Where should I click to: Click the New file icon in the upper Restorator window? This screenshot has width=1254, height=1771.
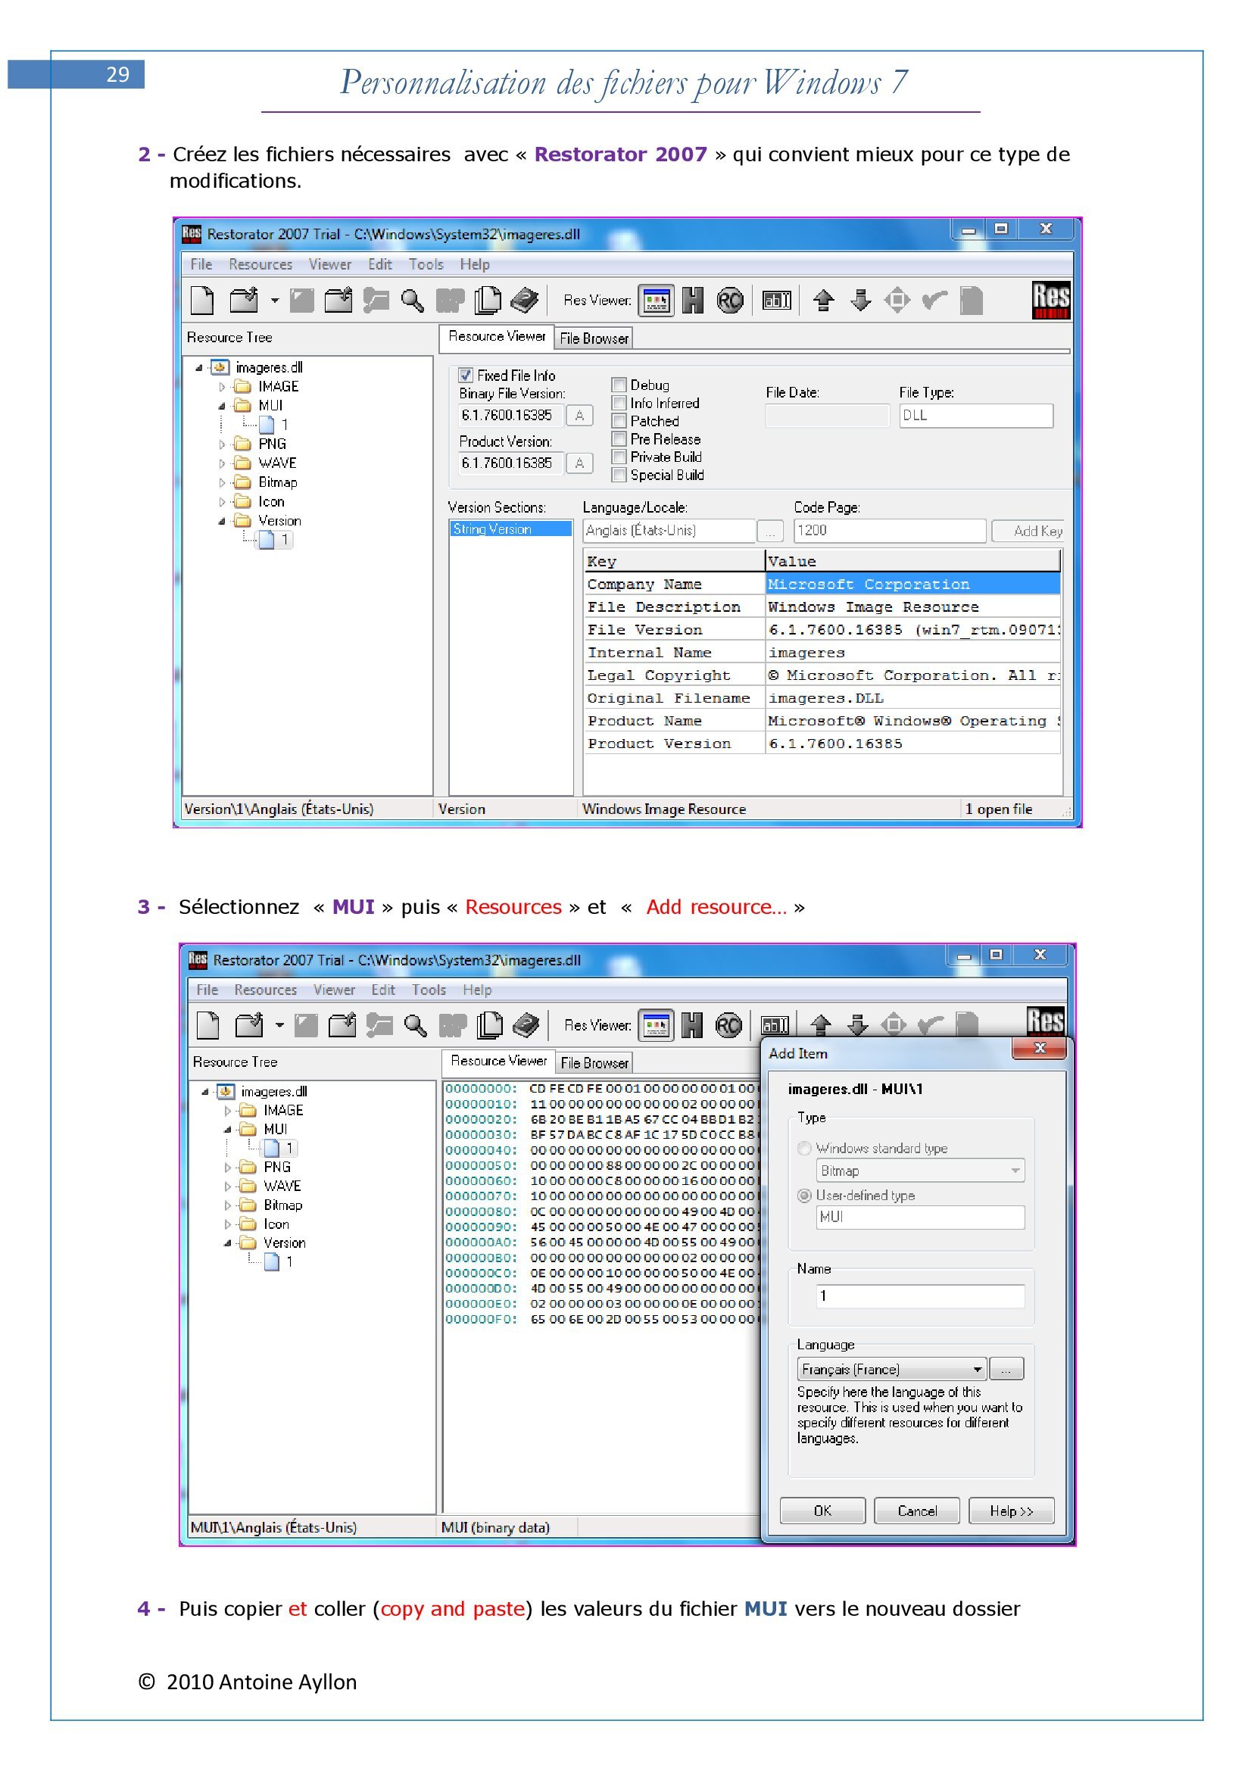coord(202,301)
